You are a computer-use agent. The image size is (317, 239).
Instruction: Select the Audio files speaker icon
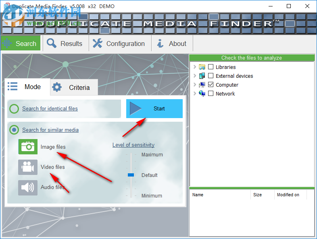tap(28, 188)
